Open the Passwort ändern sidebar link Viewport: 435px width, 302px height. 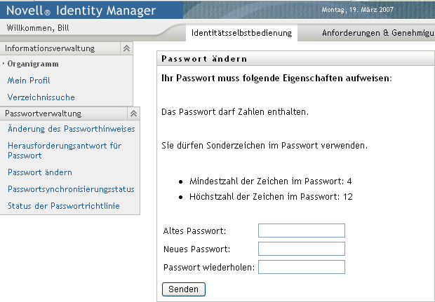click(x=40, y=172)
